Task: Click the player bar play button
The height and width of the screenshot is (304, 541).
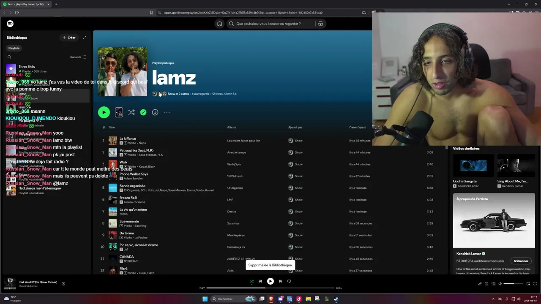Action: pyautogui.click(x=270, y=281)
